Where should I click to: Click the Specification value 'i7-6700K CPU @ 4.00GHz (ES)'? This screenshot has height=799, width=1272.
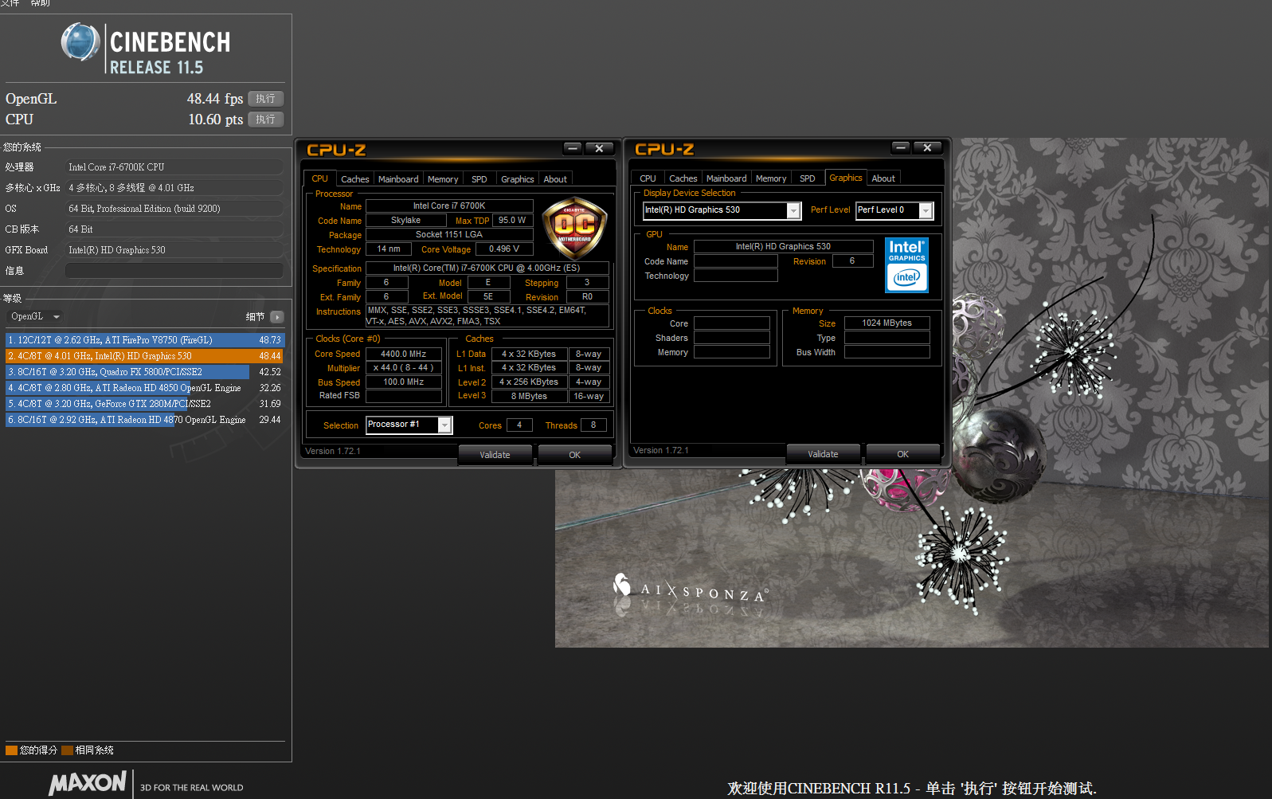487,268
